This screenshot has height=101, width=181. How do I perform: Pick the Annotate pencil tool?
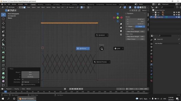pyautogui.click(x=3, y=40)
